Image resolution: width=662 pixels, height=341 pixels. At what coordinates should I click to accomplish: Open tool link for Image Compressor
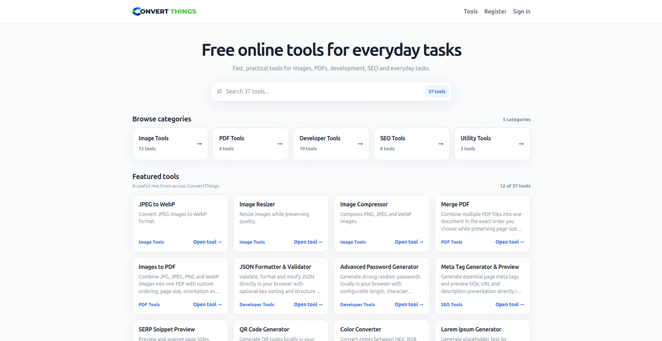click(409, 242)
